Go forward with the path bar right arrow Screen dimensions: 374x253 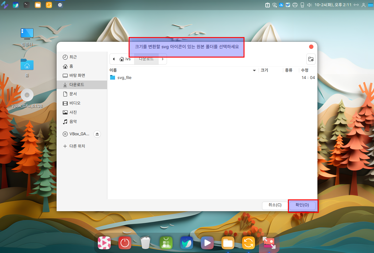163,59
